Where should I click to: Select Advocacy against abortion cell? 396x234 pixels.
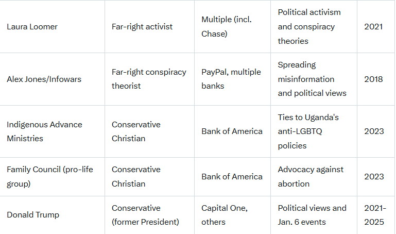(x=311, y=176)
